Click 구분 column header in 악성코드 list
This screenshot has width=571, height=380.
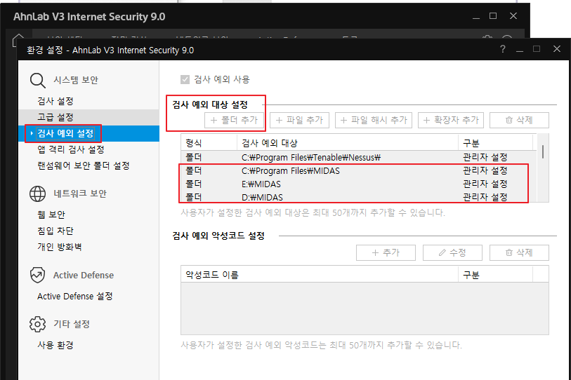point(496,275)
